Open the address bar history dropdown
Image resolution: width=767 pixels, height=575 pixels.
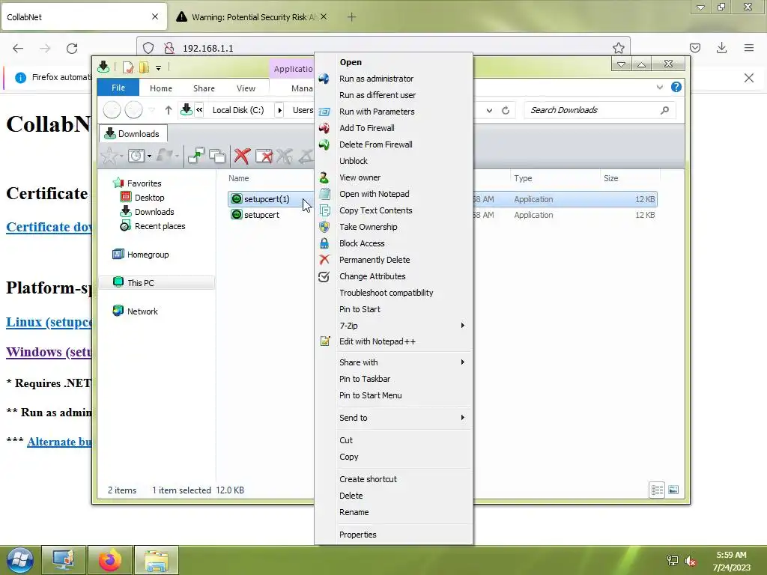tap(489, 111)
